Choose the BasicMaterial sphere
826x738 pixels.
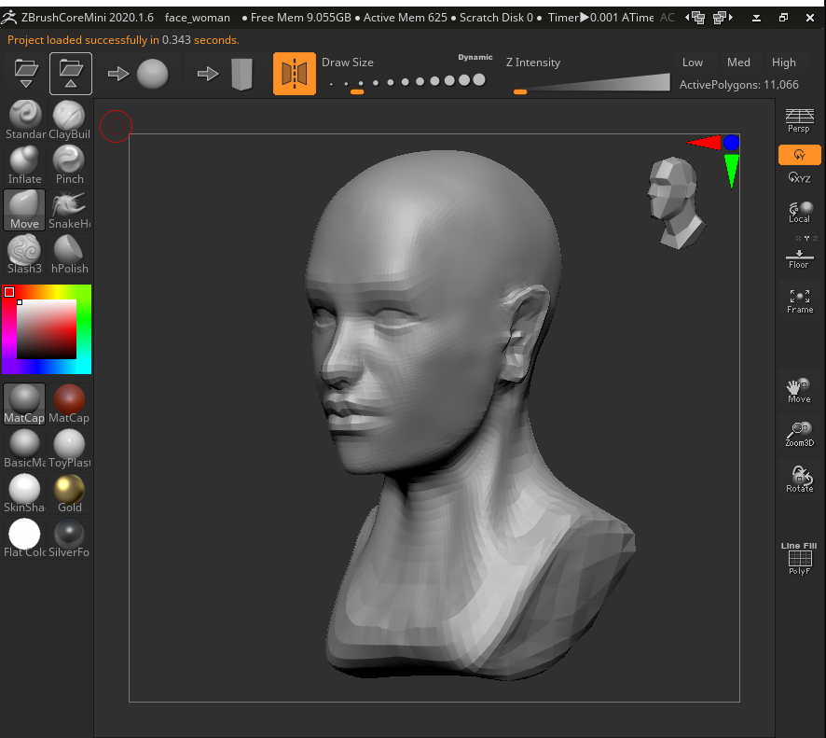pyautogui.click(x=25, y=448)
